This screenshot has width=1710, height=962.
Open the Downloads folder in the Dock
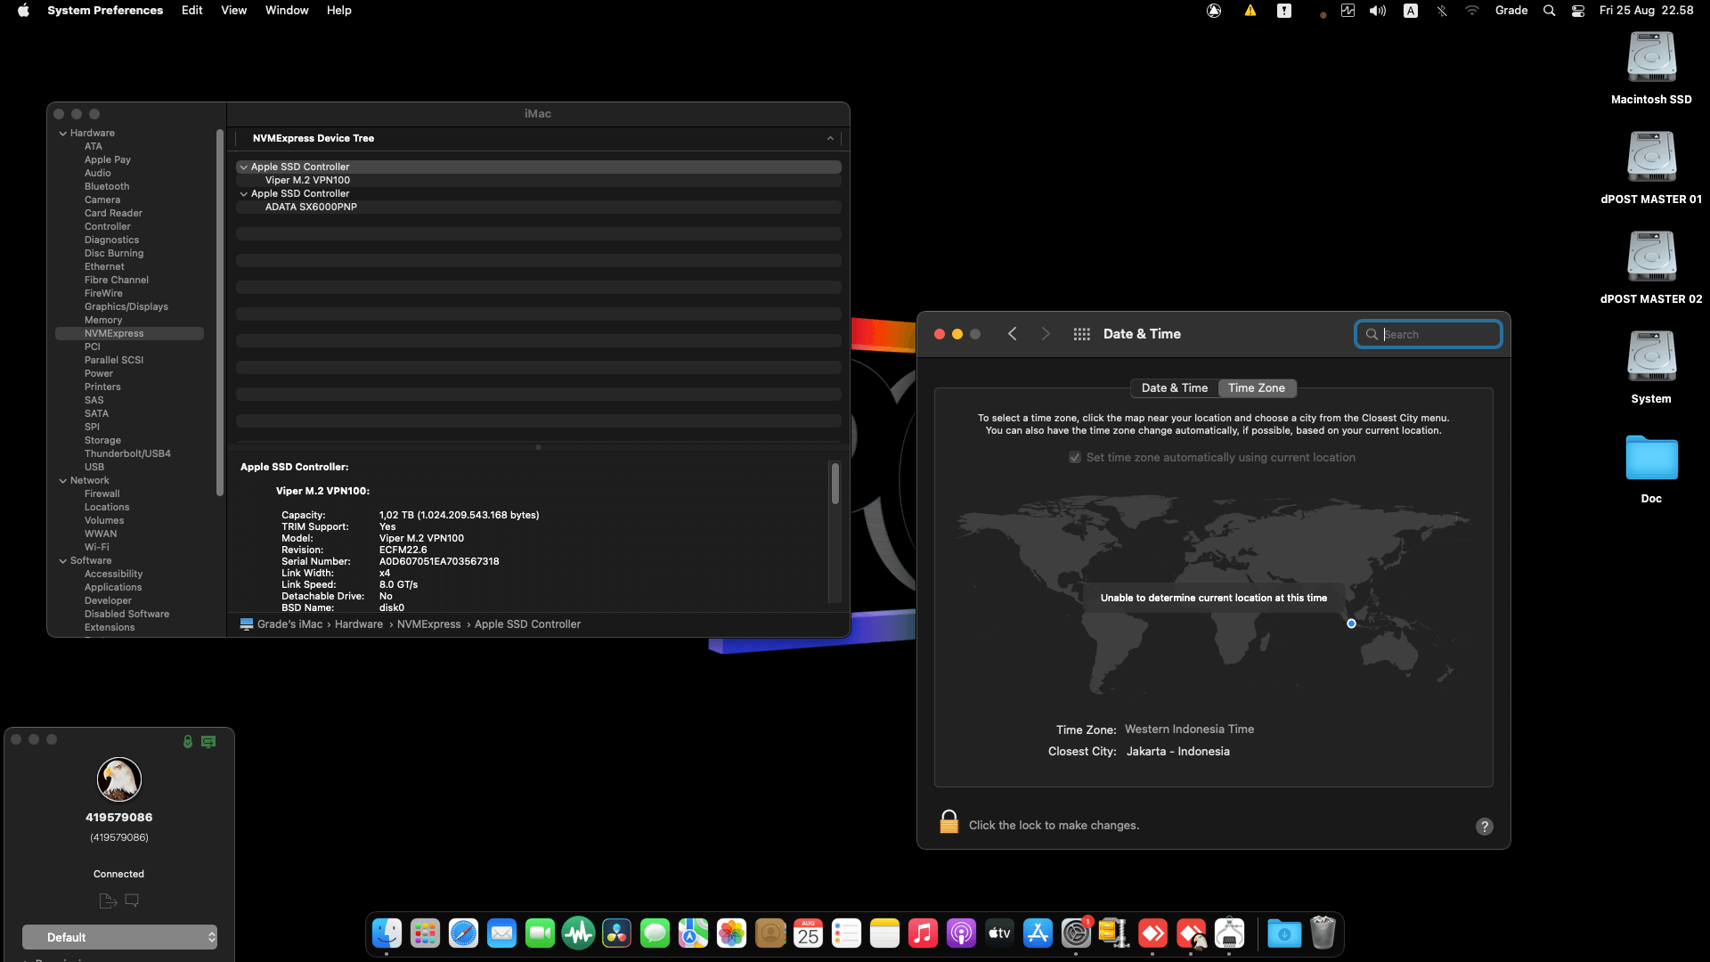pyautogui.click(x=1284, y=933)
